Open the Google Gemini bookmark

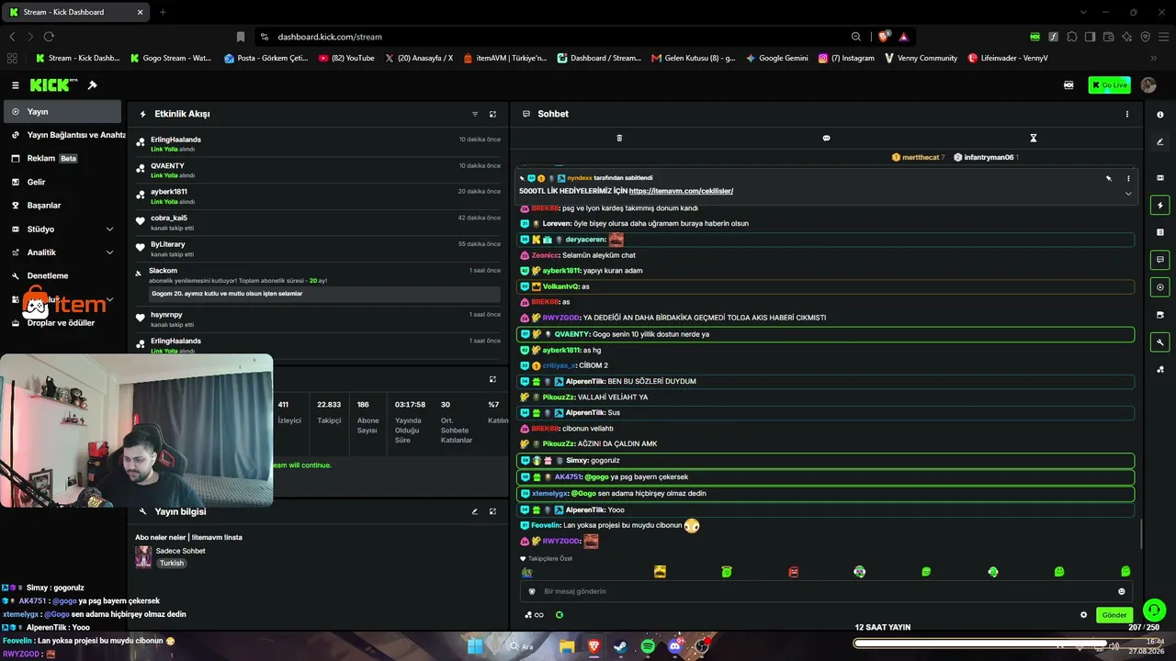tap(777, 58)
